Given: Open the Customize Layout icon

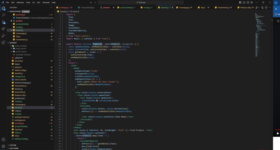Looking at the screenshot, I should pyautogui.click(x=252, y=2).
